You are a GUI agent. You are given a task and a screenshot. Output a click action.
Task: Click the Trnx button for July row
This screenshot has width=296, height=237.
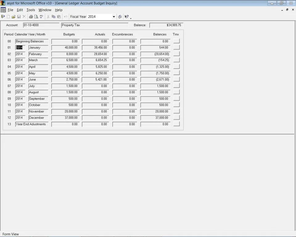tap(176, 86)
